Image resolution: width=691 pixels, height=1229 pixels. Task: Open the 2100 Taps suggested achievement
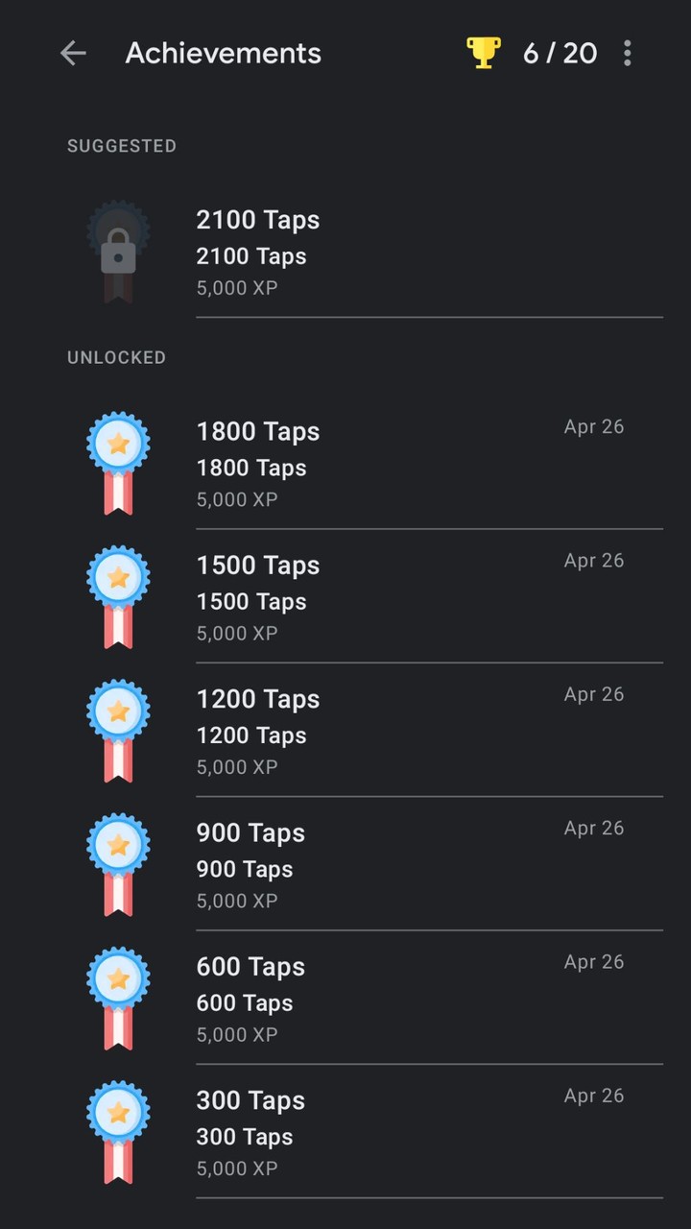pos(257,220)
